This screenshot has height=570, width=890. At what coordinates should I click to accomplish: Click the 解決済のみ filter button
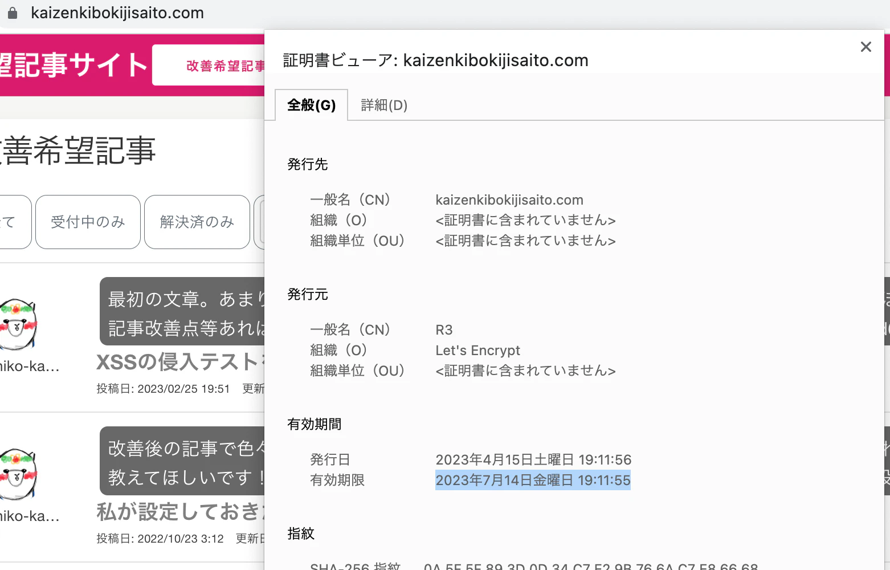click(197, 222)
